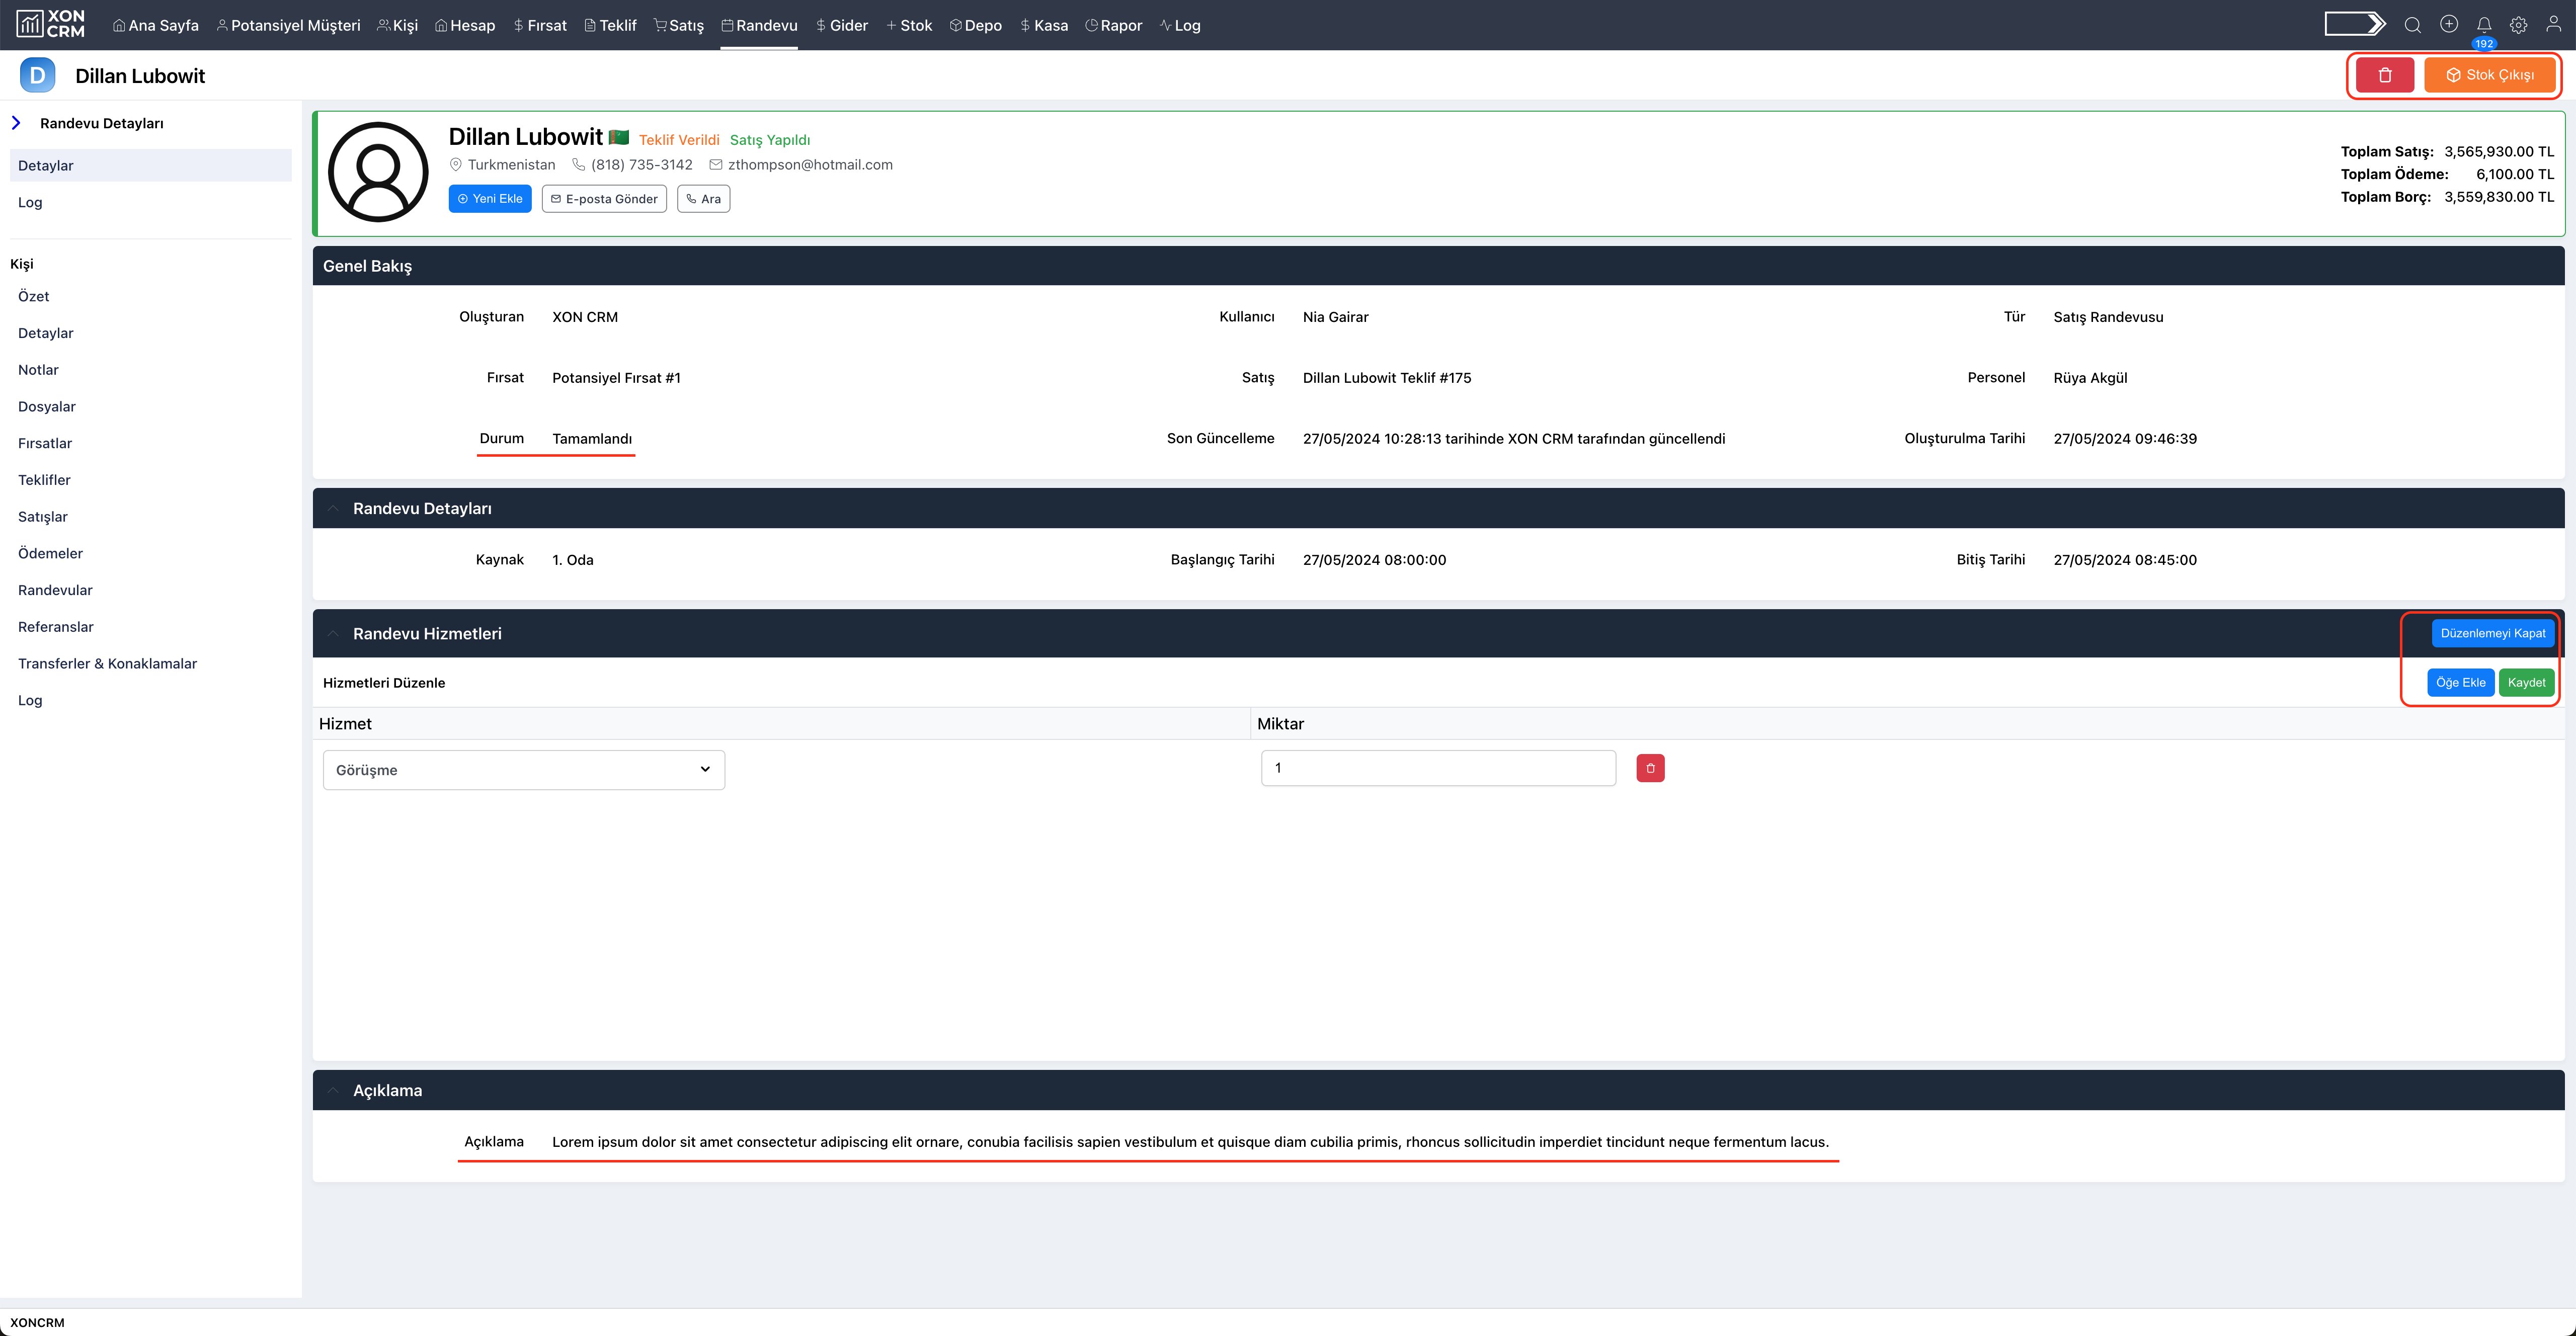Viewport: 2576px width, 1336px height.
Task: Click the large profile avatar image
Action: pos(378,172)
